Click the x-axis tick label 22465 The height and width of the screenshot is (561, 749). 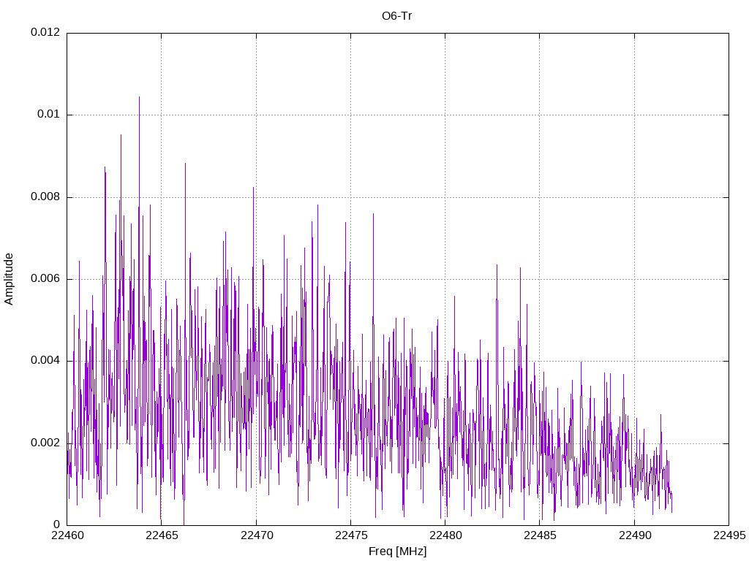(x=162, y=535)
